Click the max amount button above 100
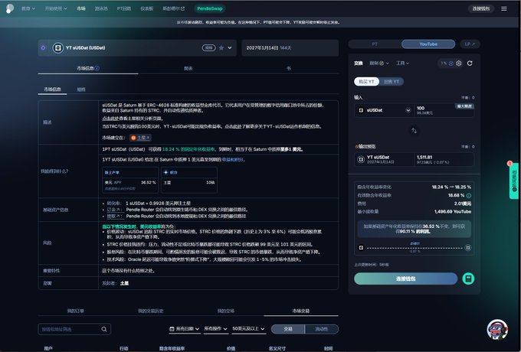Screen dimensions: 521x352 tap(464, 106)
